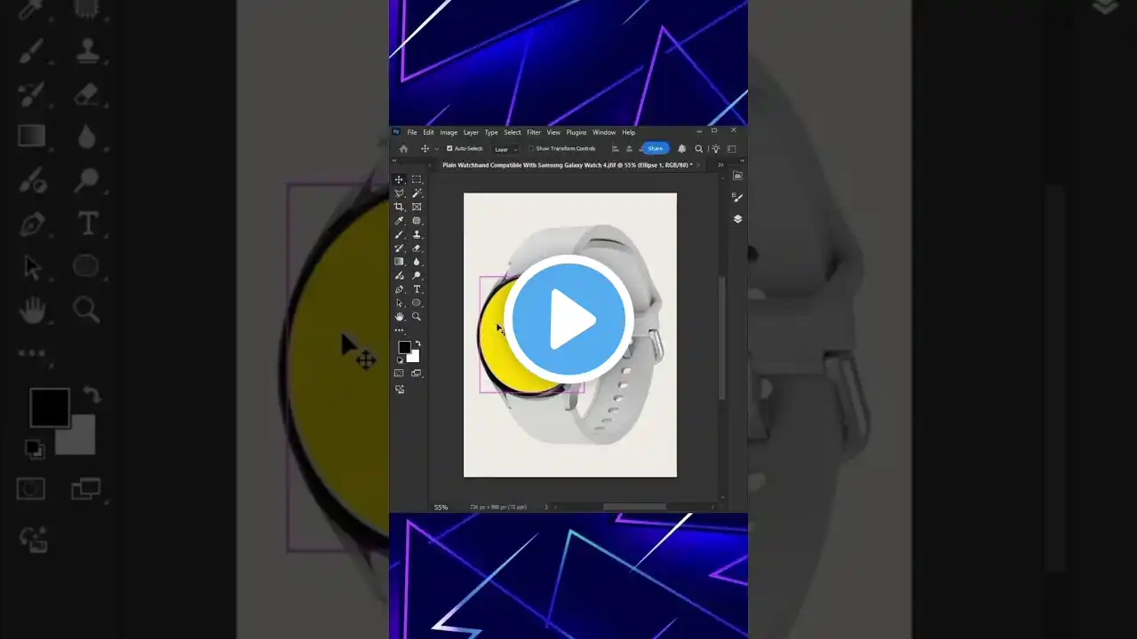Image resolution: width=1137 pixels, height=639 pixels.
Task: Click the black foreground color swatch
Action: (404, 347)
